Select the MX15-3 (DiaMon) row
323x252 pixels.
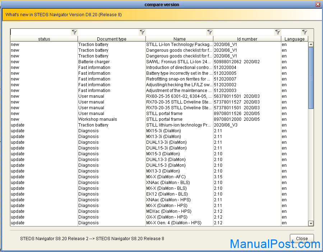159,154
